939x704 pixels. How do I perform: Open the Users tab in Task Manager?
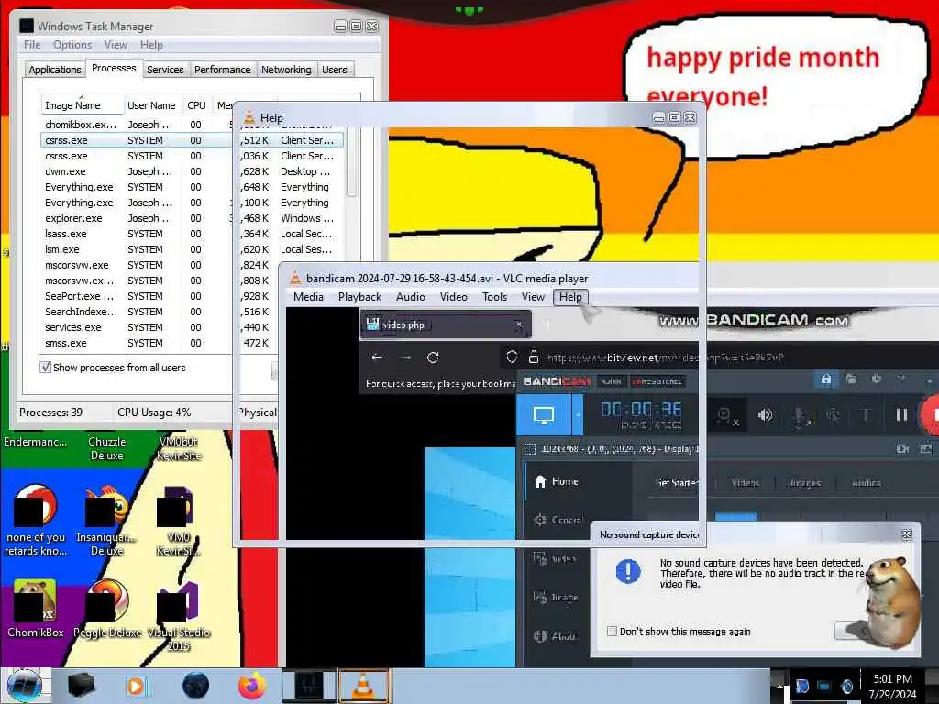tap(334, 70)
